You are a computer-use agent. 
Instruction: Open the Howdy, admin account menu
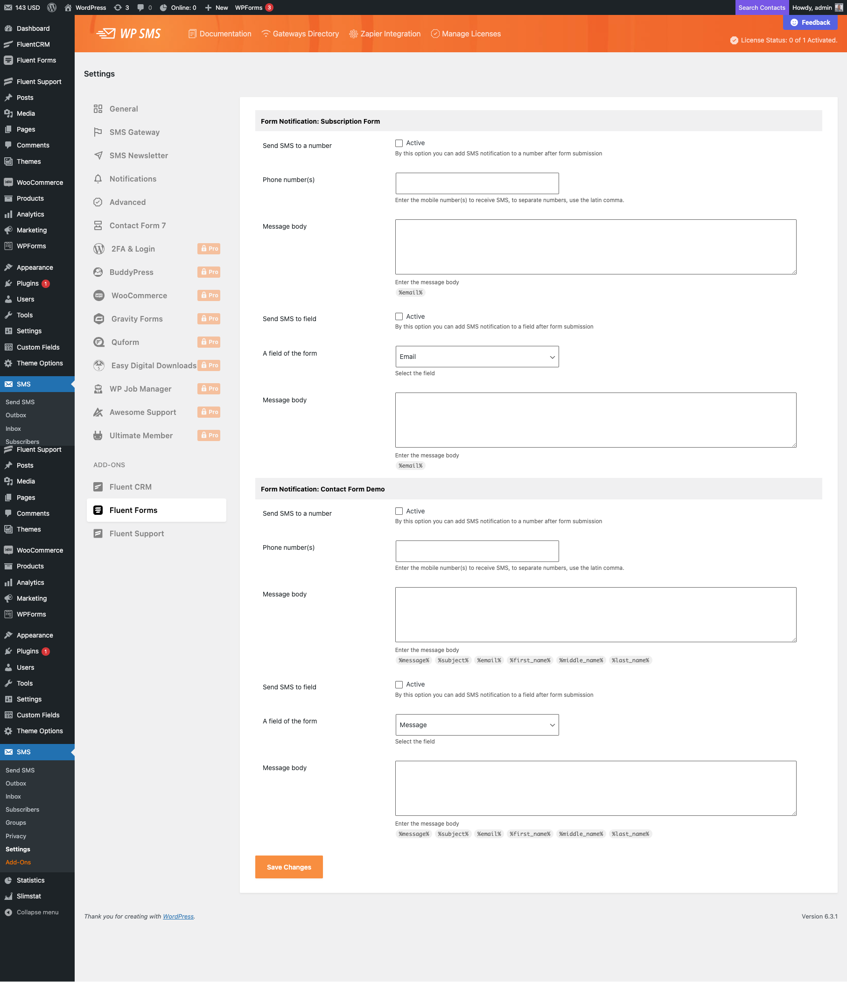[818, 7]
